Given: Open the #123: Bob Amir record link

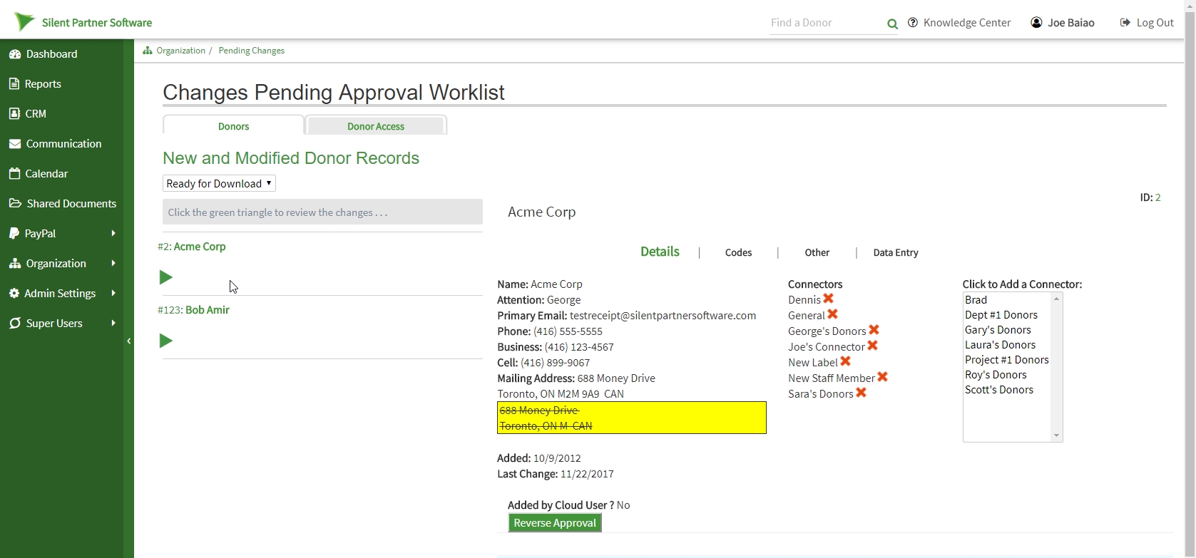Looking at the screenshot, I should click(x=193, y=310).
